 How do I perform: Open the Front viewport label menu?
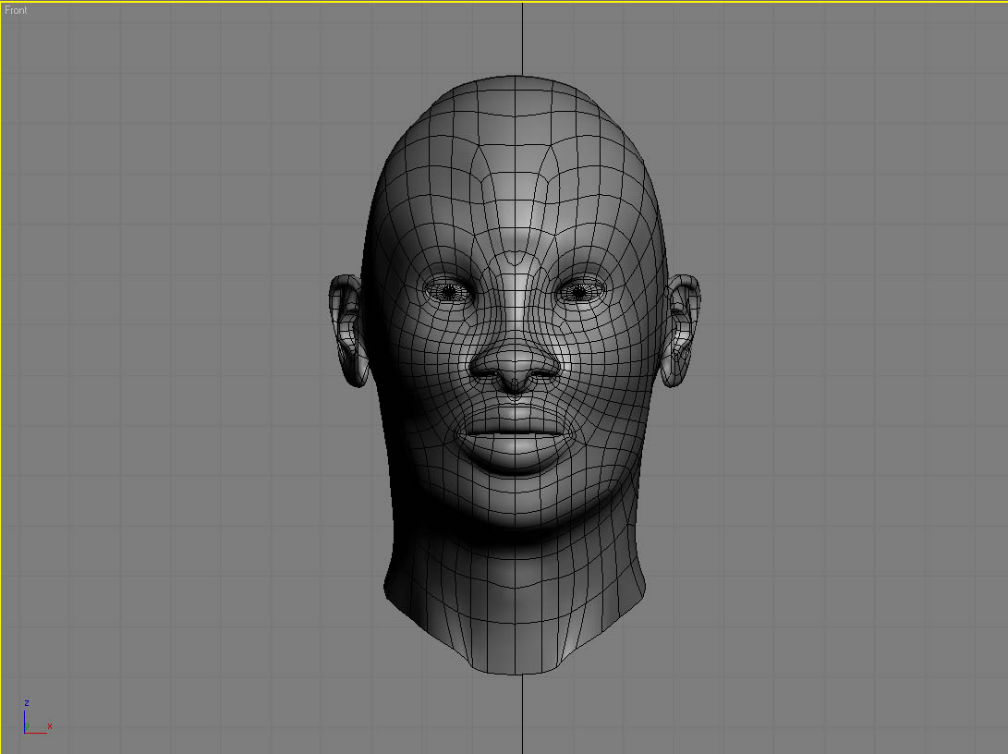[16, 10]
